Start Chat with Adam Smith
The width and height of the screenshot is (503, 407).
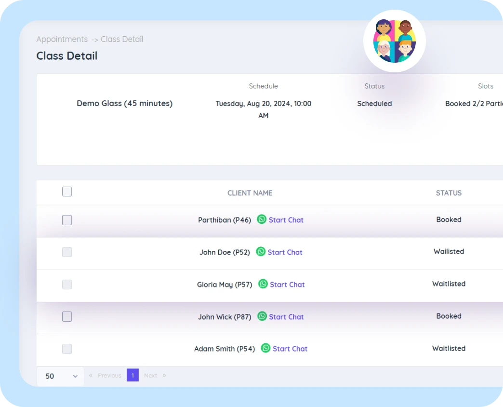pyautogui.click(x=290, y=349)
